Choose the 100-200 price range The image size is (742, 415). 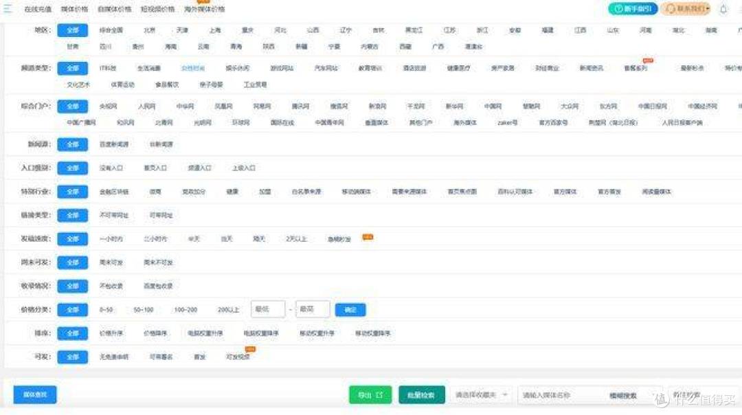pyautogui.click(x=185, y=310)
